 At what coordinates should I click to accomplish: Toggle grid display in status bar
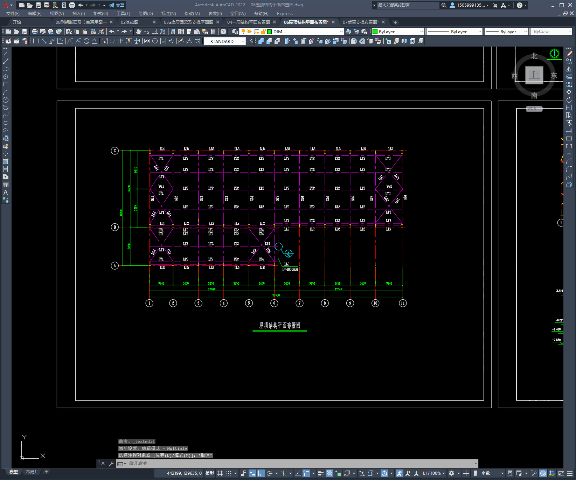point(220,473)
